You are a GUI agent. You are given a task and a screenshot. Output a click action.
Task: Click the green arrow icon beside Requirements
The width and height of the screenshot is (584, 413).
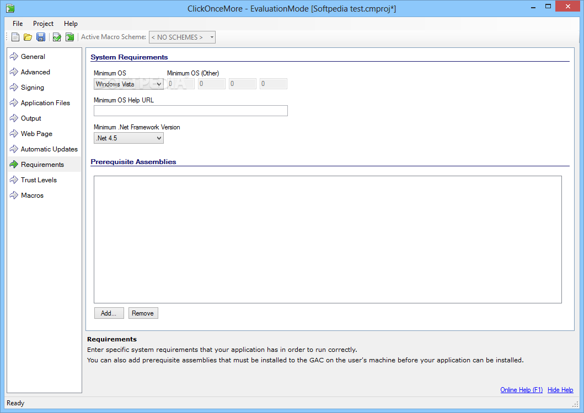point(14,165)
